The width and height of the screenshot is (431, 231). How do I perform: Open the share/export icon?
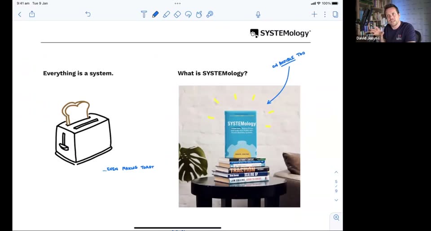[32, 14]
